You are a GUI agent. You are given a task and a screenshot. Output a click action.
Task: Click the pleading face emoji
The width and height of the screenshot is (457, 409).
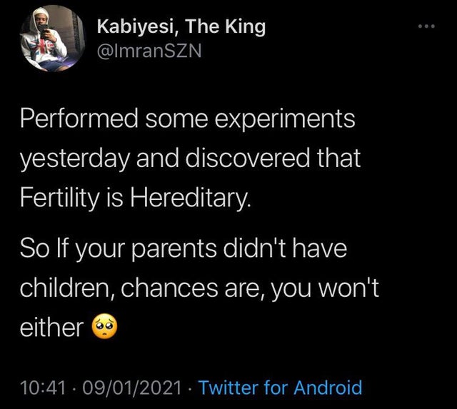coord(104,329)
